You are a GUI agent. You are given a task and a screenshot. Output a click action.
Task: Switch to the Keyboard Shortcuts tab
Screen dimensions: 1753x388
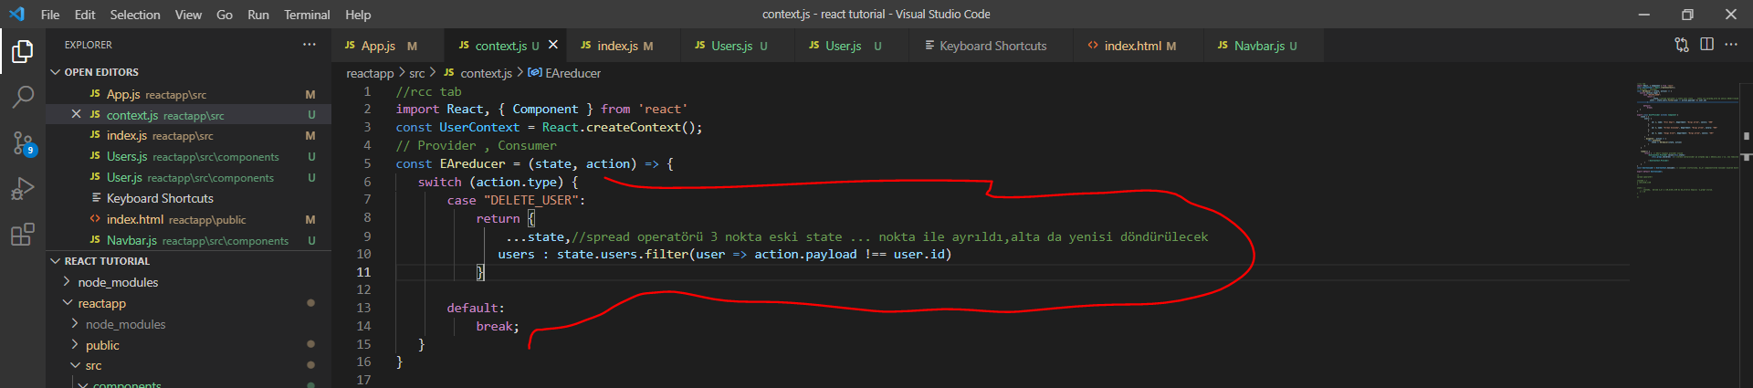(x=992, y=46)
